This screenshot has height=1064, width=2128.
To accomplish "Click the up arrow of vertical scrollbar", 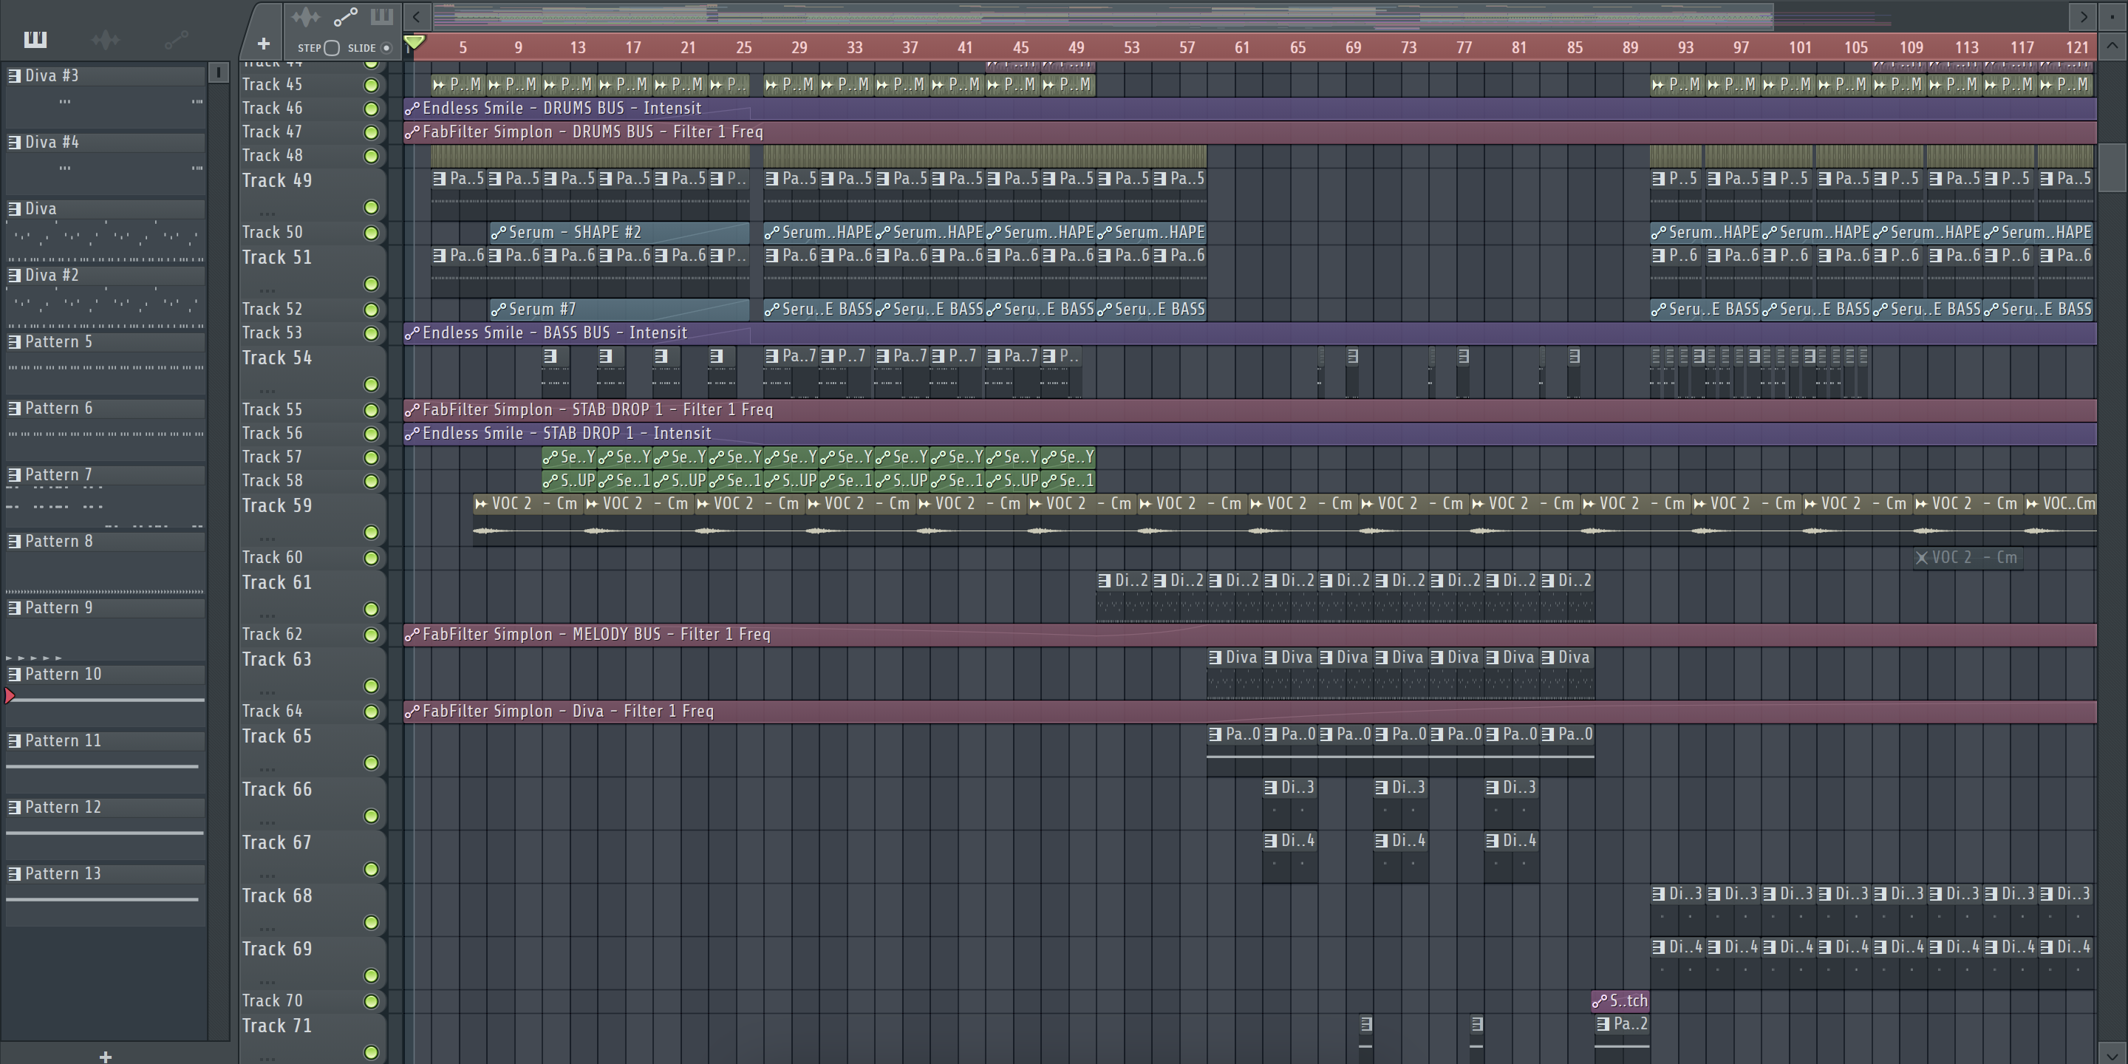I will pos(2112,47).
